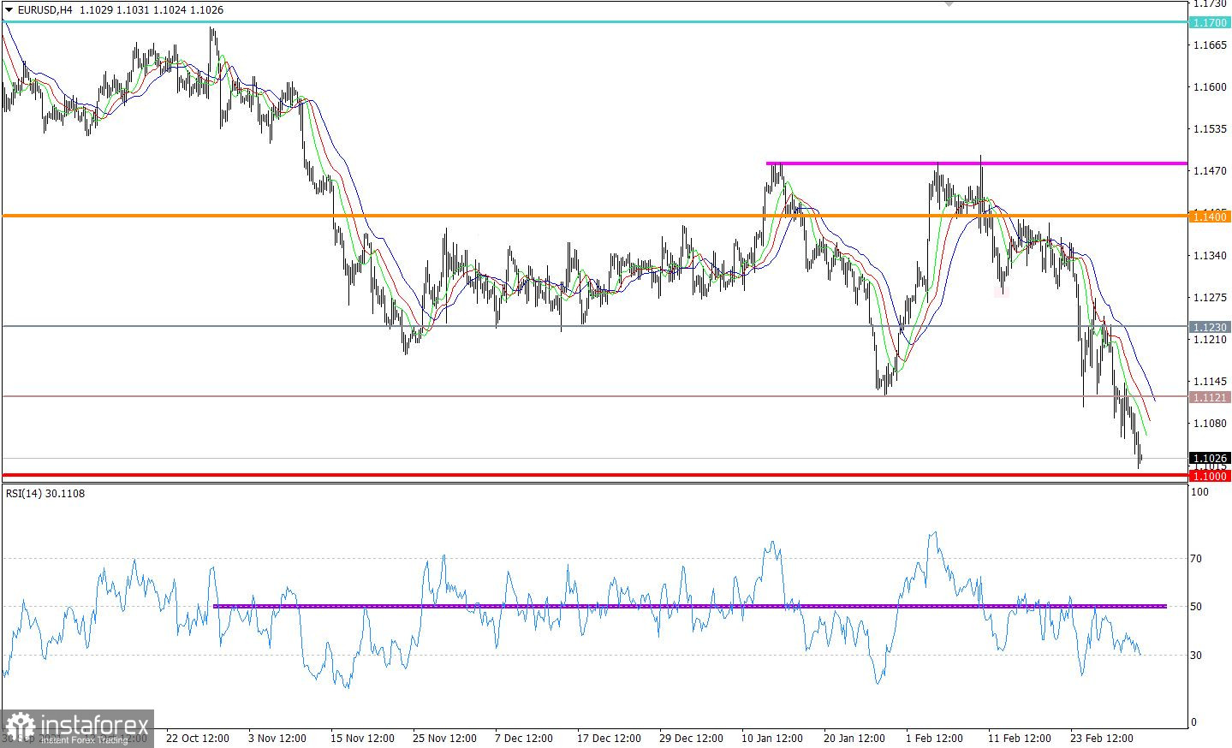Select the magenta horizontal resistance line
1232x748 pixels.
976,163
